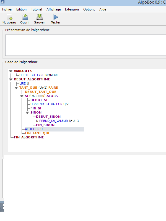
Task: Click the Sauver save icon
Action: [40, 17]
